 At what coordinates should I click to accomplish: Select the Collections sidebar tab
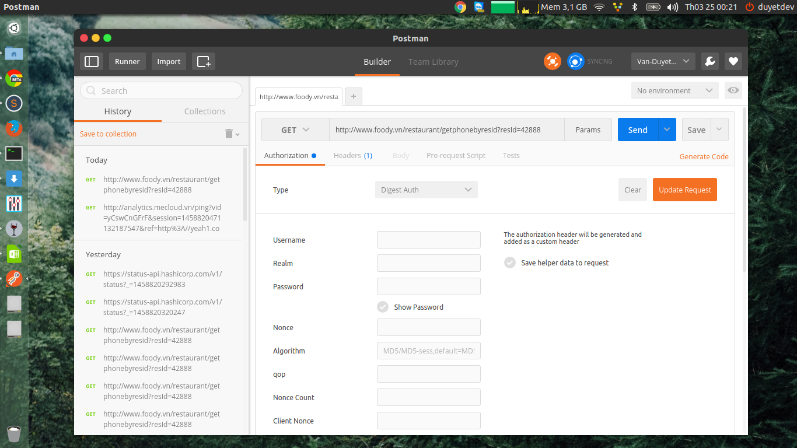click(x=205, y=111)
